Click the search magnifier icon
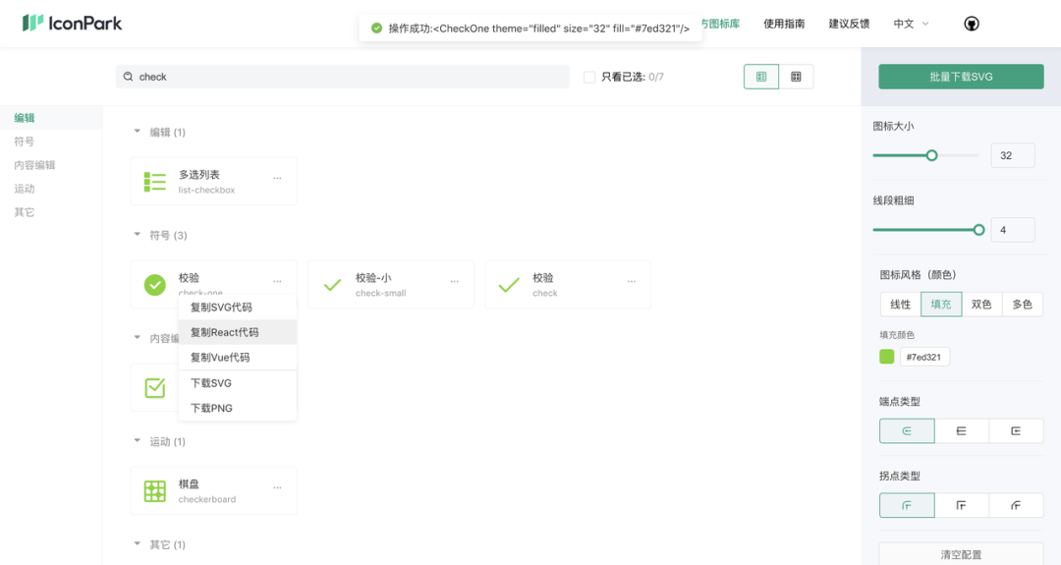Image resolution: width=1061 pixels, height=565 pixels. pos(128,77)
